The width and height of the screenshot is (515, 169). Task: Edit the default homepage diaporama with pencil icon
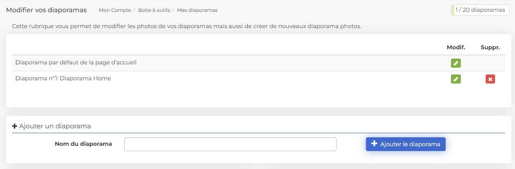tap(456, 63)
